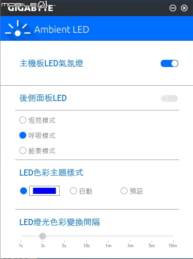Click the Ambient LED header title
The height and width of the screenshot is (259, 193).
tap(62, 29)
